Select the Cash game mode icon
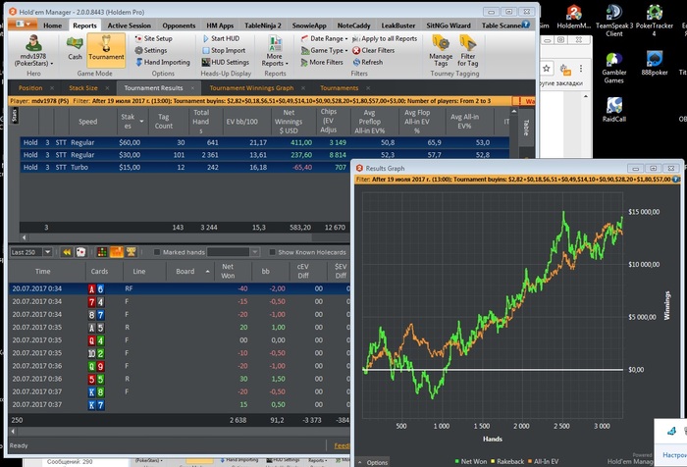 coord(75,48)
